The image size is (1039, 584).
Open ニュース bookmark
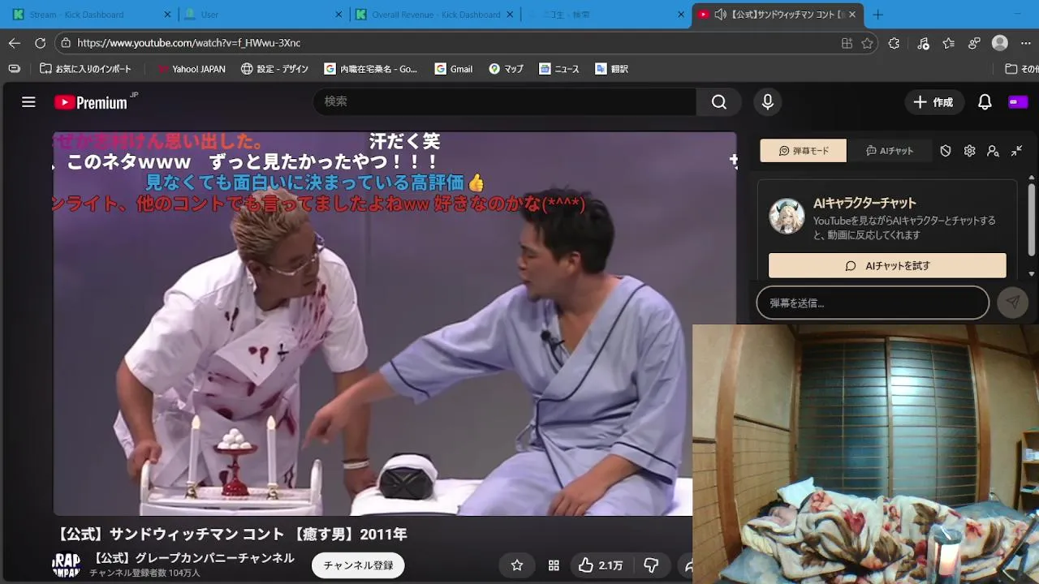(x=559, y=69)
